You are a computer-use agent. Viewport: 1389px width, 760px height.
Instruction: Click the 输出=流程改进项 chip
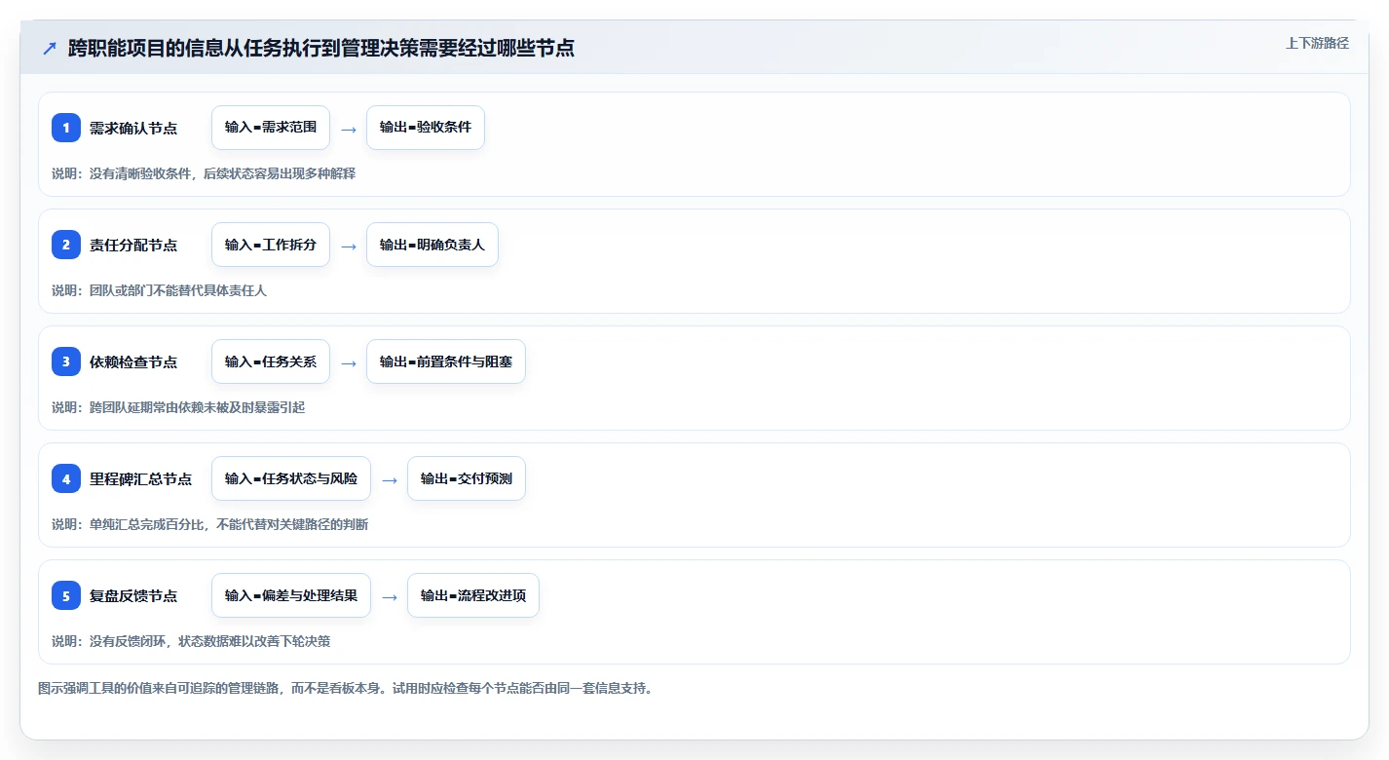point(473,595)
